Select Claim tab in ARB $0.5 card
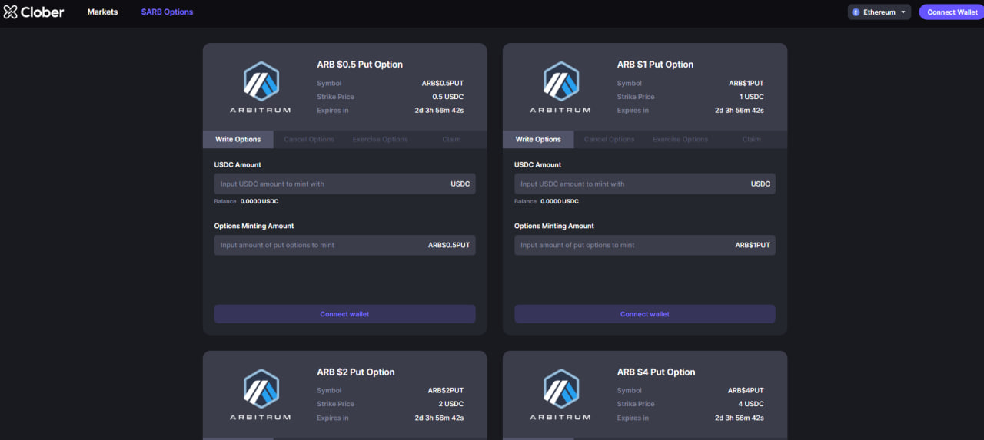This screenshot has height=440, width=984. tap(451, 139)
